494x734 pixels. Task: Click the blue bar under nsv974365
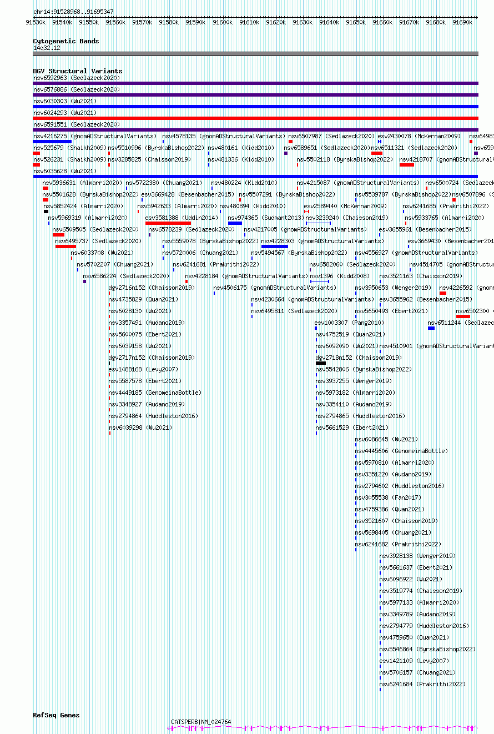[x=235, y=223]
